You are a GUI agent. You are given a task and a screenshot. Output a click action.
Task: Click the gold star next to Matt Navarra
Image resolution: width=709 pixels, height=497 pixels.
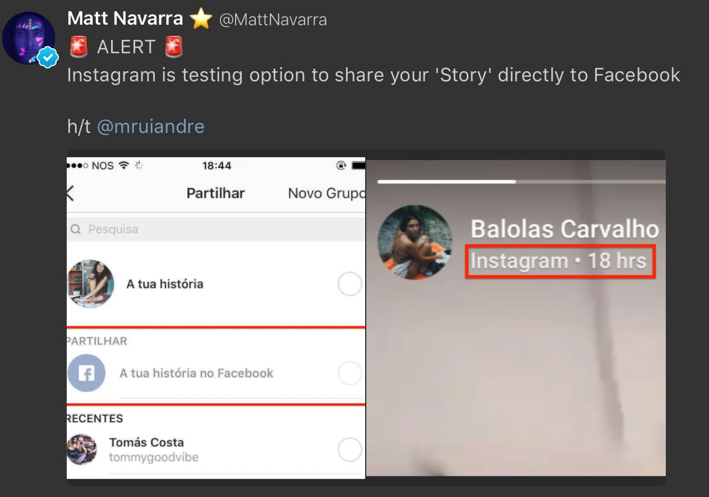201,20
